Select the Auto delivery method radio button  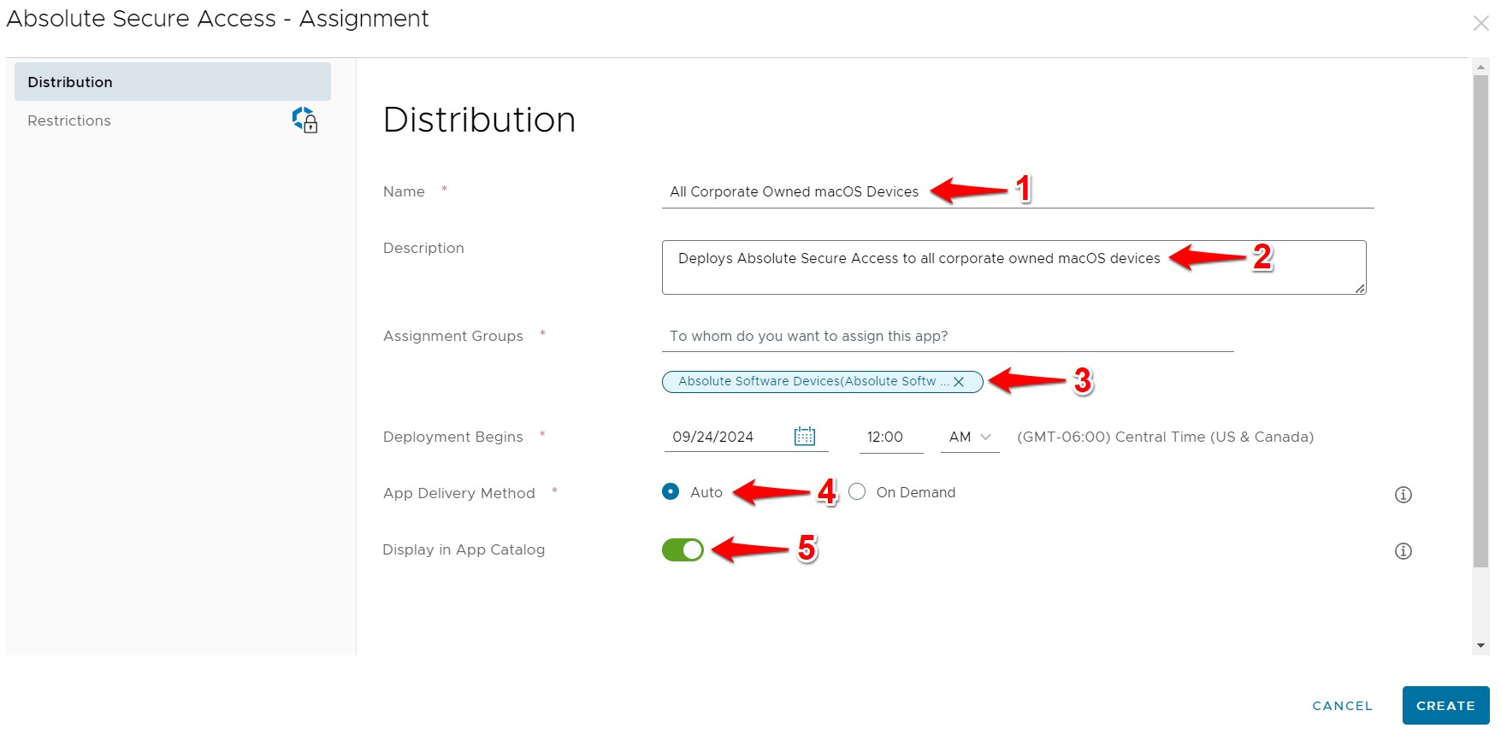pos(671,492)
